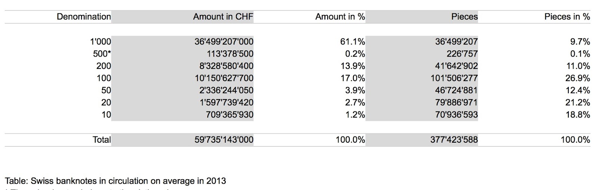Click the 79'886'971 pieces cell
Image resolution: width=598 pixels, height=190 pixels.
coord(456,102)
